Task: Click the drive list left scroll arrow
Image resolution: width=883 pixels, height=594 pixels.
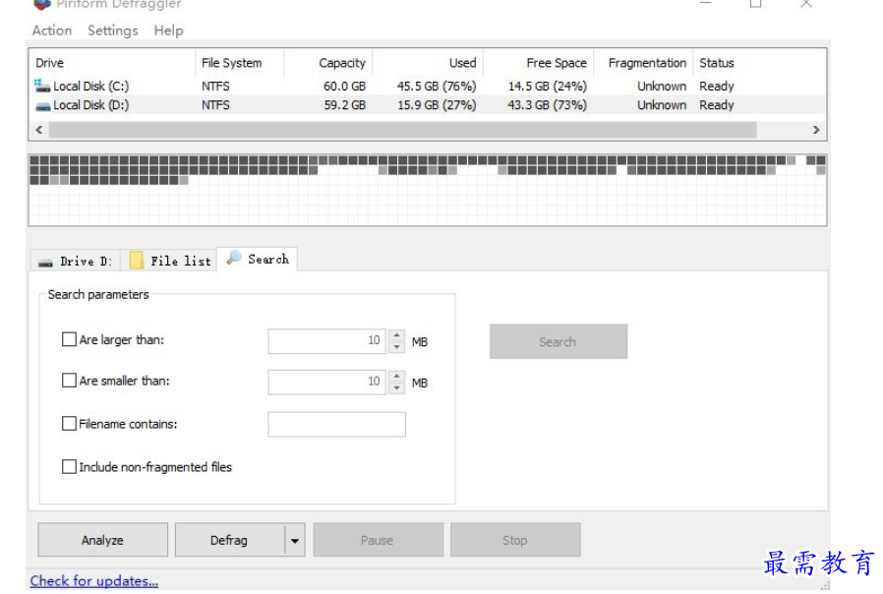Action: 39,130
